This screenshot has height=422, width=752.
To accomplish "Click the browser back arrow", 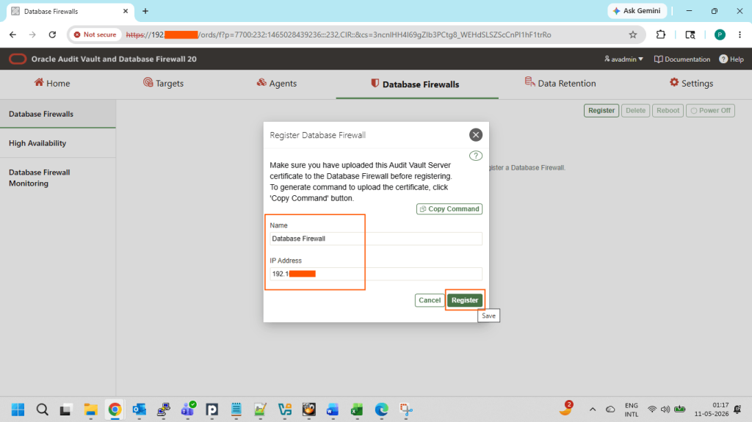I will (13, 34).
